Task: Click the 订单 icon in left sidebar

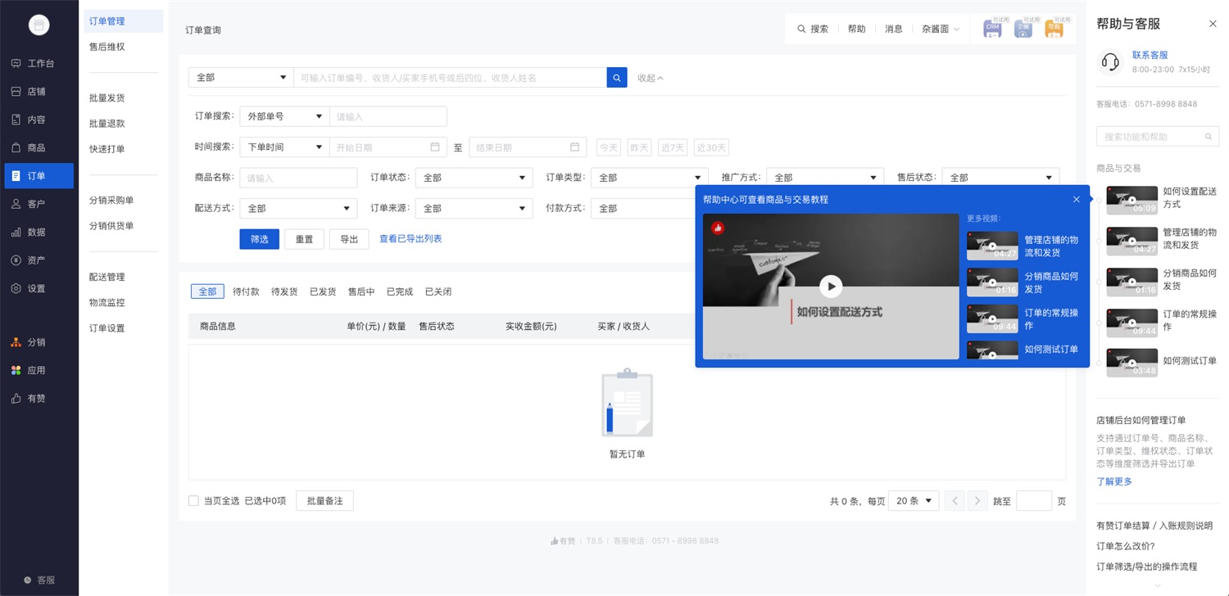Action: [16, 176]
